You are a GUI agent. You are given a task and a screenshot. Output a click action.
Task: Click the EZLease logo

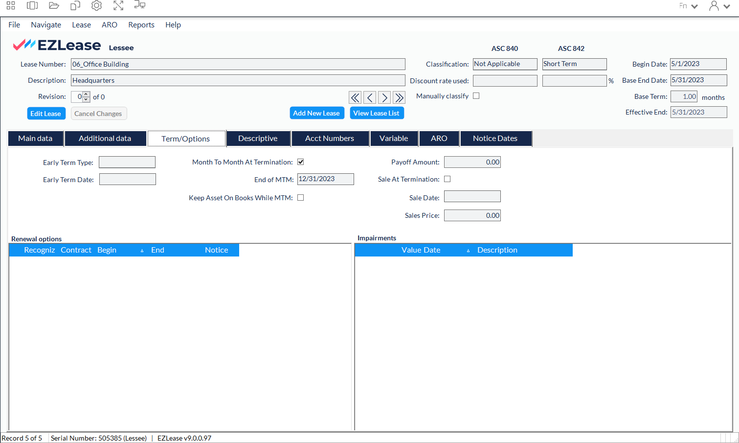(x=57, y=45)
